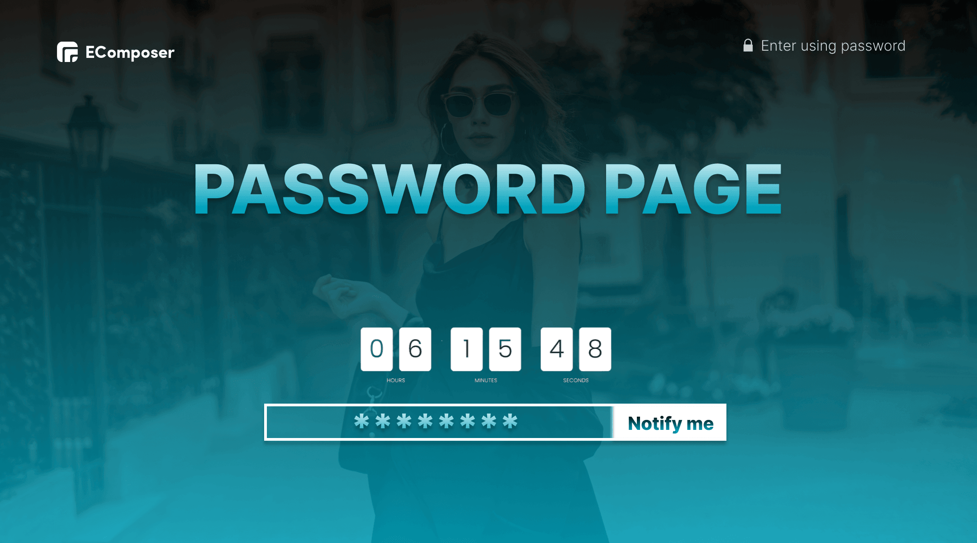Image resolution: width=977 pixels, height=543 pixels.
Task: Click the Notify me button
Action: point(668,422)
